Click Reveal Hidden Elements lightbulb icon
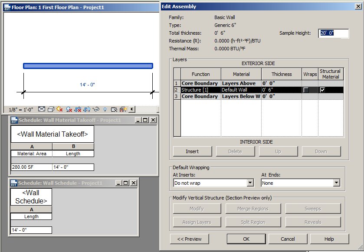Screen dimensions: 364x252 [x=105, y=109]
